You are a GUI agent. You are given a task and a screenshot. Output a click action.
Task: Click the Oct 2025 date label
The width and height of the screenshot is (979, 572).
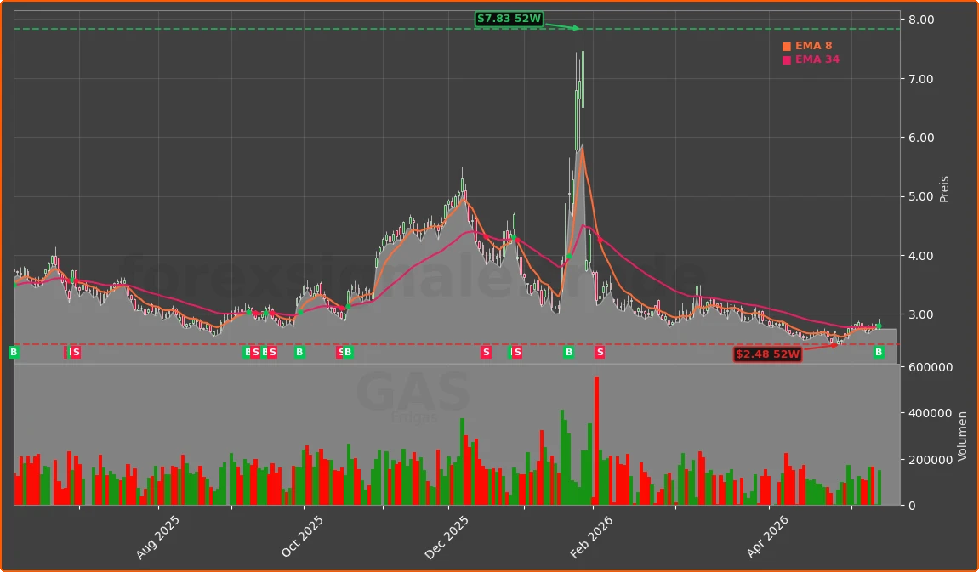coord(302,537)
